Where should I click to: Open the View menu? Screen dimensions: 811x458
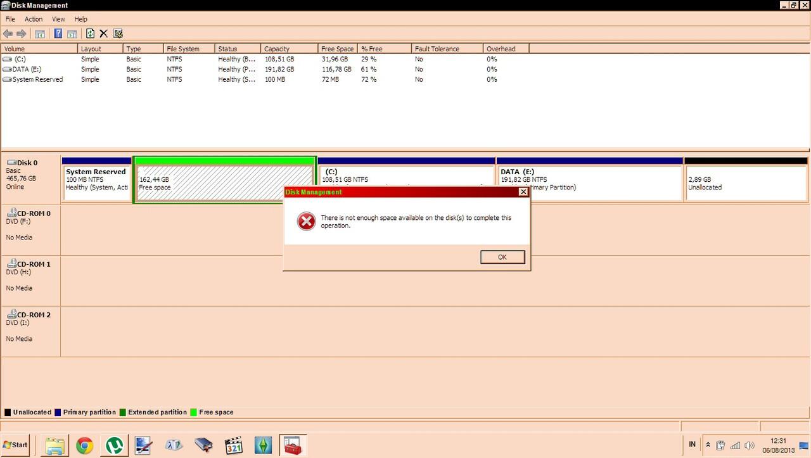point(58,18)
